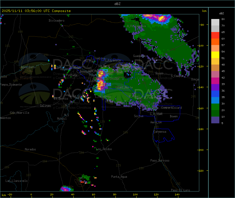Click the Paso_Barroso map label

(160, 161)
